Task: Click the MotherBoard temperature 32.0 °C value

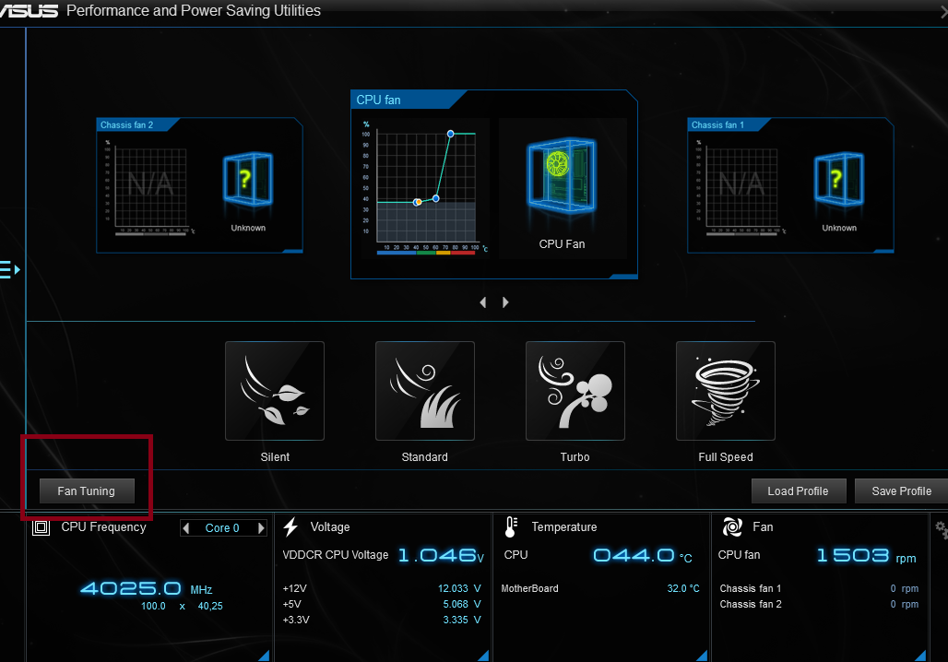Action: (683, 588)
